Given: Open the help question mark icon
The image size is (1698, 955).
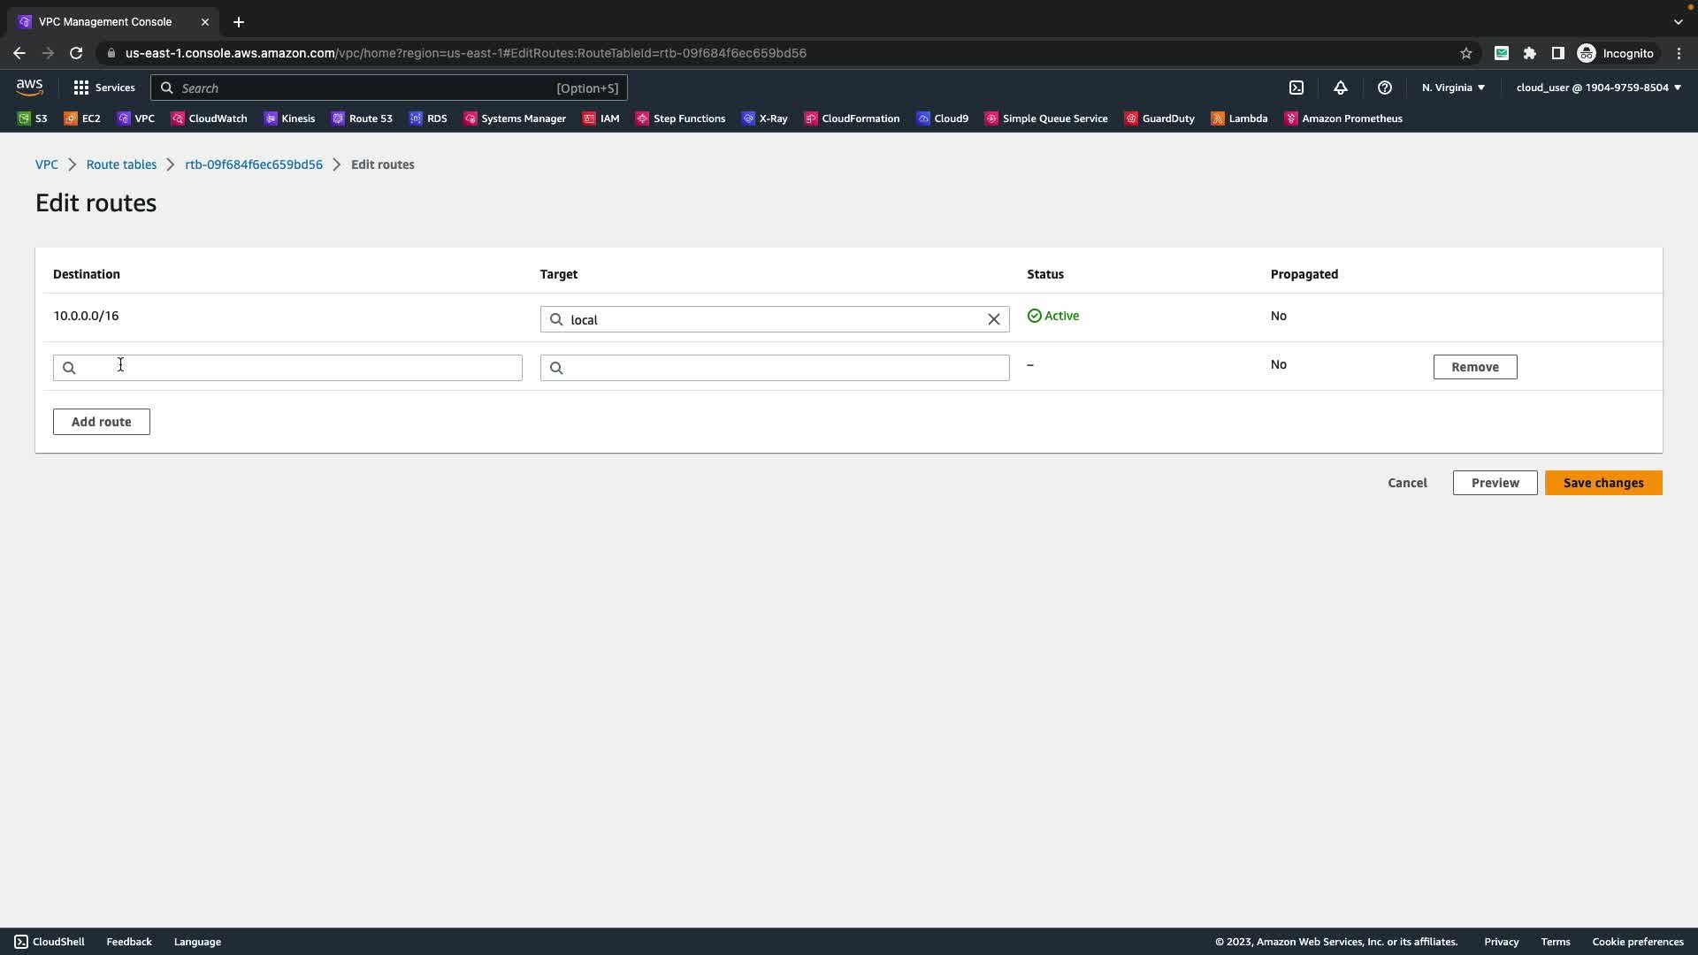Looking at the screenshot, I should [1385, 88].
